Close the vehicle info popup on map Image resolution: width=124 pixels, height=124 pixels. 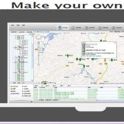115,43
